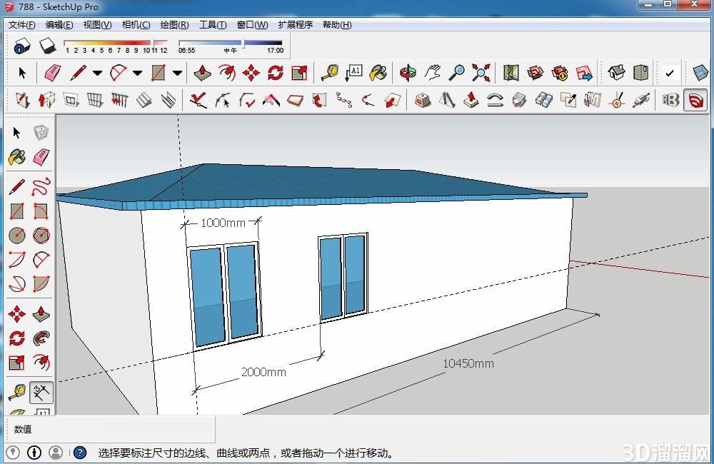Screen dimensions: 714x464
Task: Select the Tape Measure tool in top toolbar
Action: coord(329,73)
